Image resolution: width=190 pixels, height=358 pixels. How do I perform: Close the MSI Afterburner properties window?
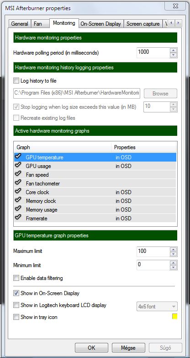pyautogui.click(x=175, y=6)
